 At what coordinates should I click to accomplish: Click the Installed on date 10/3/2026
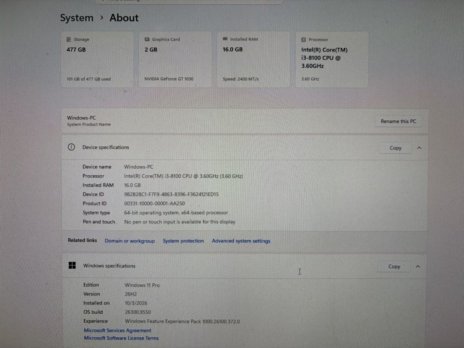tap(136, 303)
